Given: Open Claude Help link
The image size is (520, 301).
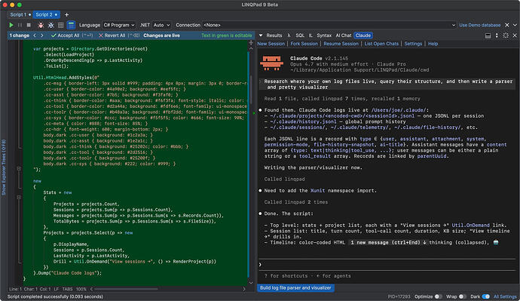Looking at the screenshot, I should tap(433, 44).
